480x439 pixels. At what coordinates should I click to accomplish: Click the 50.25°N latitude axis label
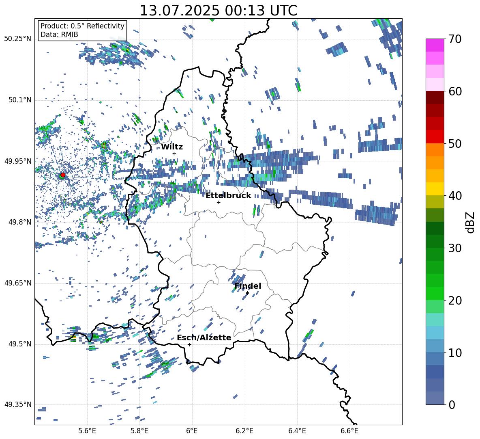coord(18,39)
